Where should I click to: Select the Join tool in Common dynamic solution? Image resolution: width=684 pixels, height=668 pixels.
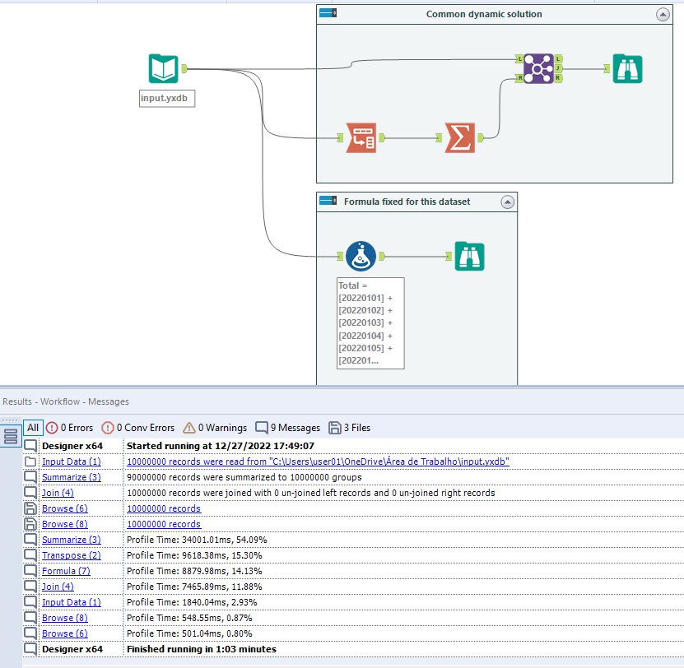pos(539,69)
